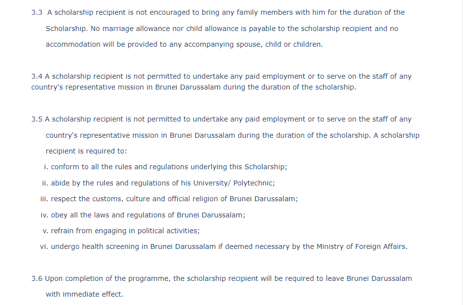Click the line about family members in 3.3
463x305 pixels.
[x=226, y=12]
